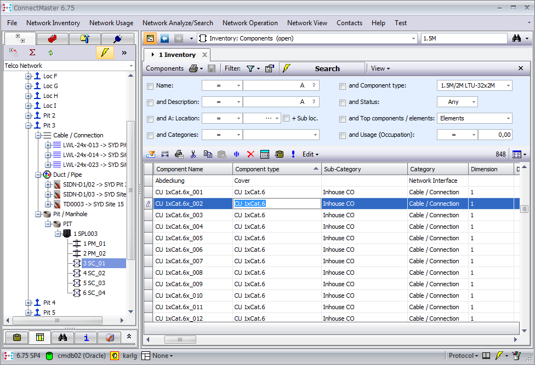Click the home window icon in navigation bar
535x365 pixels.
tap(150, 38)
